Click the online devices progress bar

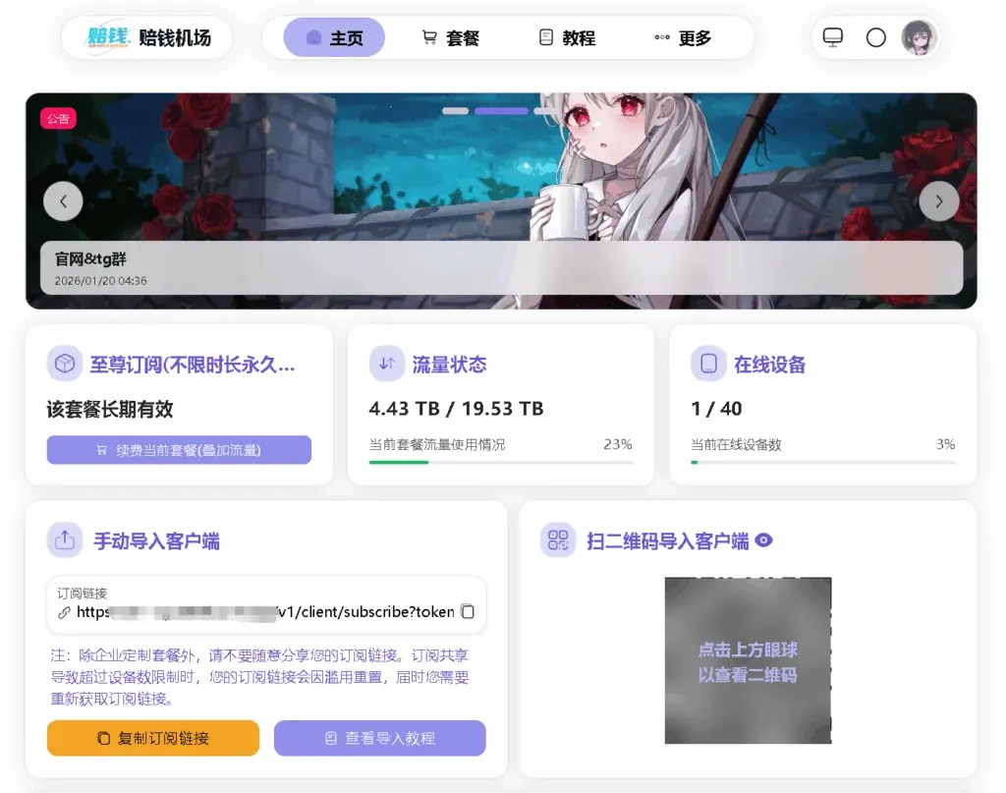pyautogui.click(x=823, y=462)
